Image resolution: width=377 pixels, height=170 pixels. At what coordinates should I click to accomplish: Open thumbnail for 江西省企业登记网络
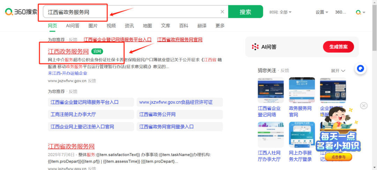271,90
